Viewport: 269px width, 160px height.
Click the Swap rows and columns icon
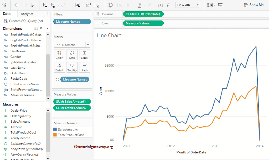coord(111,5)
